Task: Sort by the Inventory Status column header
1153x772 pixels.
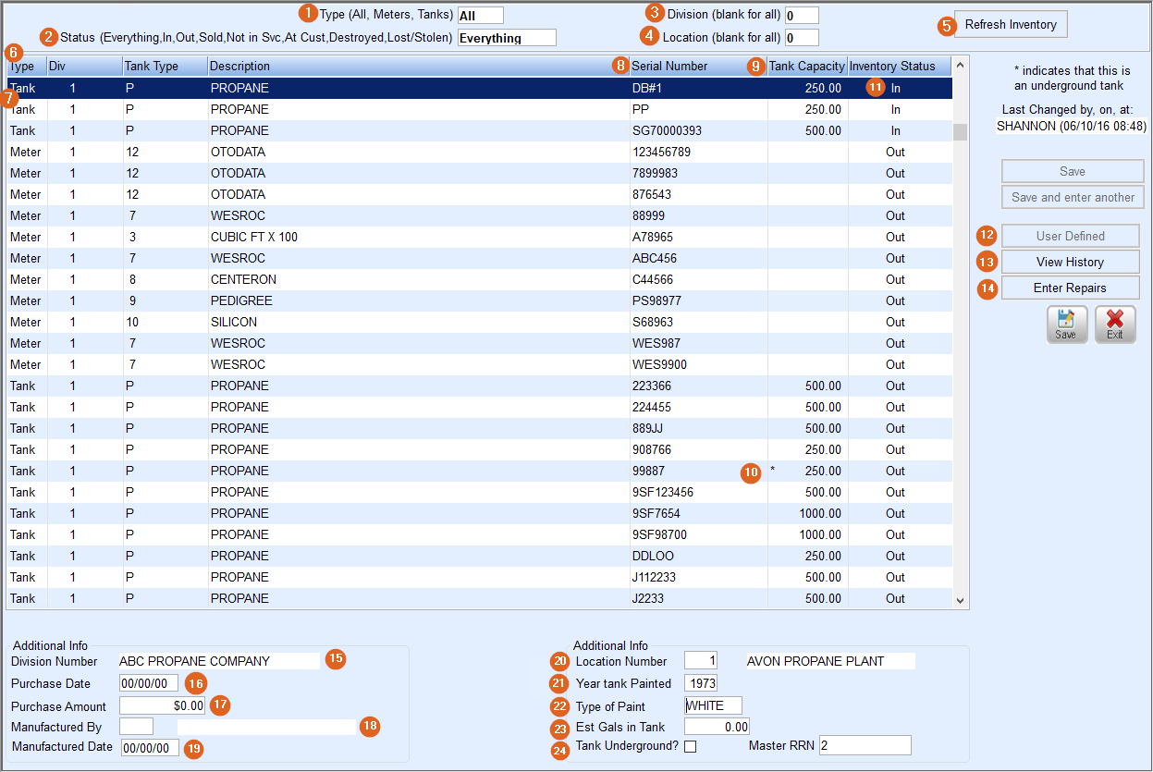Action: [899, 66]
